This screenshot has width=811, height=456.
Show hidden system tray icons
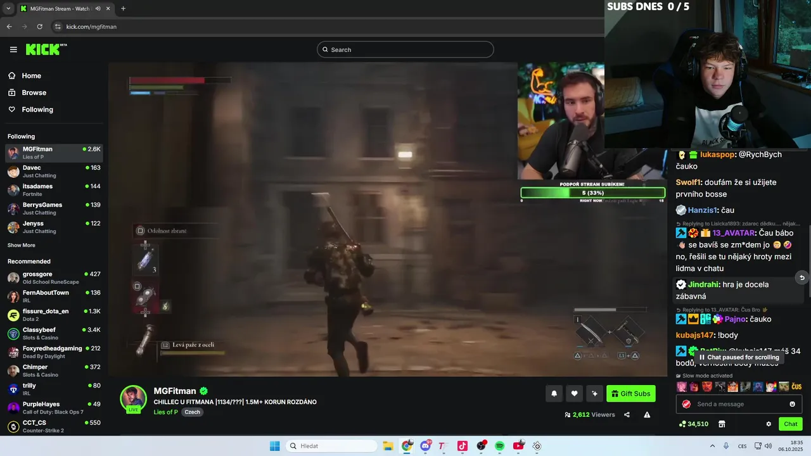pyautogui.click(x=712, y=446)
